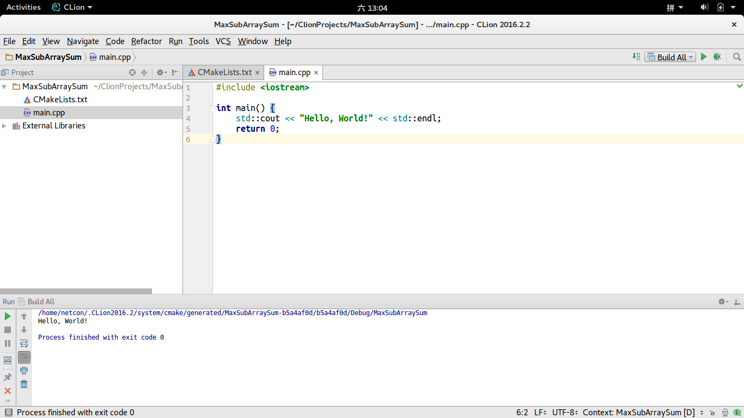Screen dimensions: 744x418
Task: Open the File menu
Action: click(9, 41)
